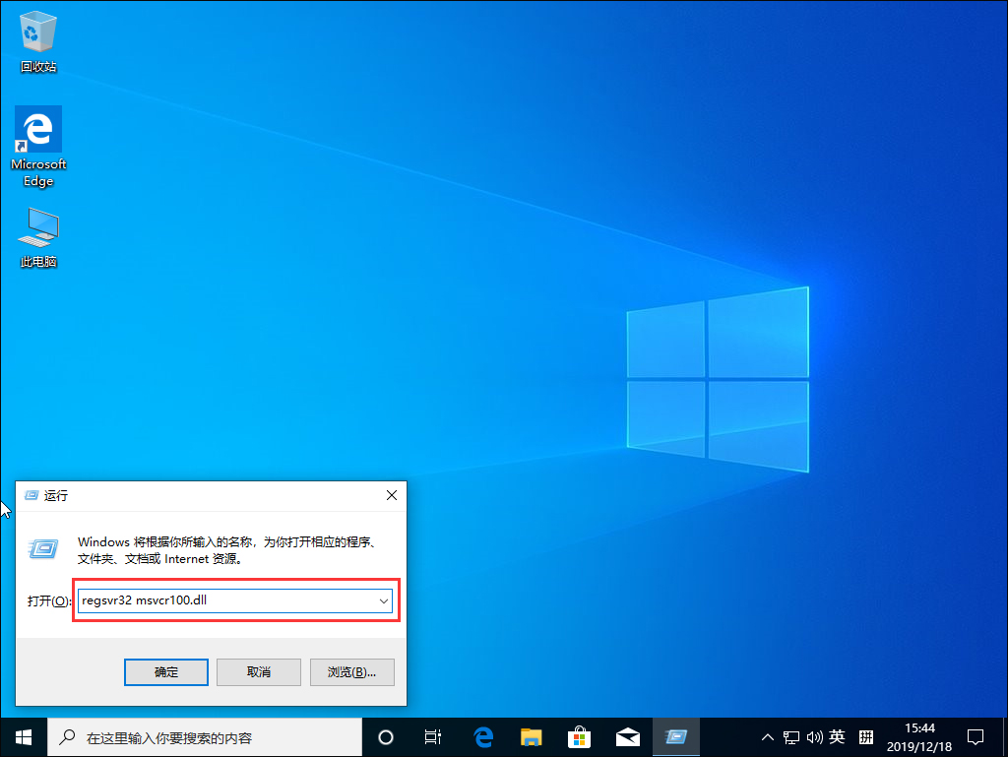The height and width of the screenshot is (757, 1008).
Task: Open the Action Center notifications icon
Action: coord(975,736)
